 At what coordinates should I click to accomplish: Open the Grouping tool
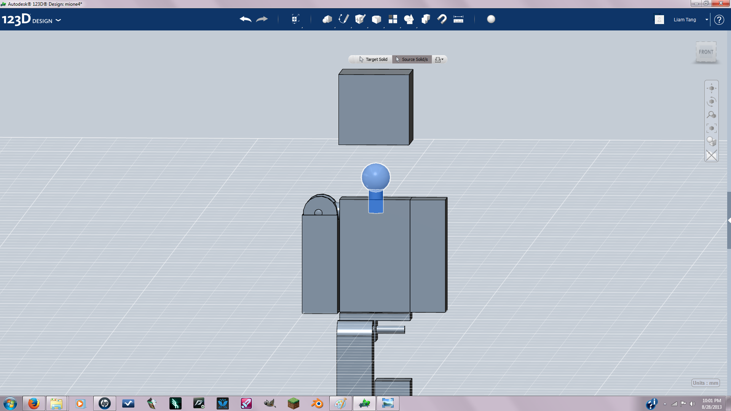click(x=409, y=19)
